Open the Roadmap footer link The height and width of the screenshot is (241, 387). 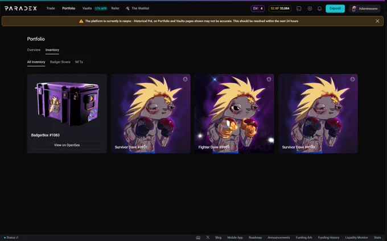[255, 238]
